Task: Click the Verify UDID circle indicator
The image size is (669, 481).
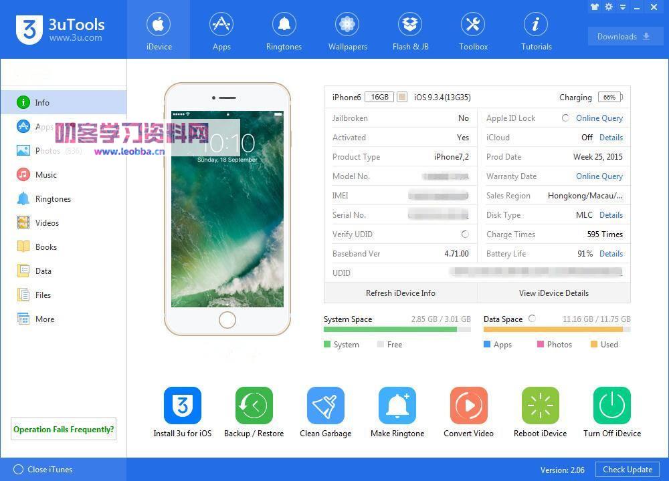Action: pyautogui.click(x=465, y=234)
